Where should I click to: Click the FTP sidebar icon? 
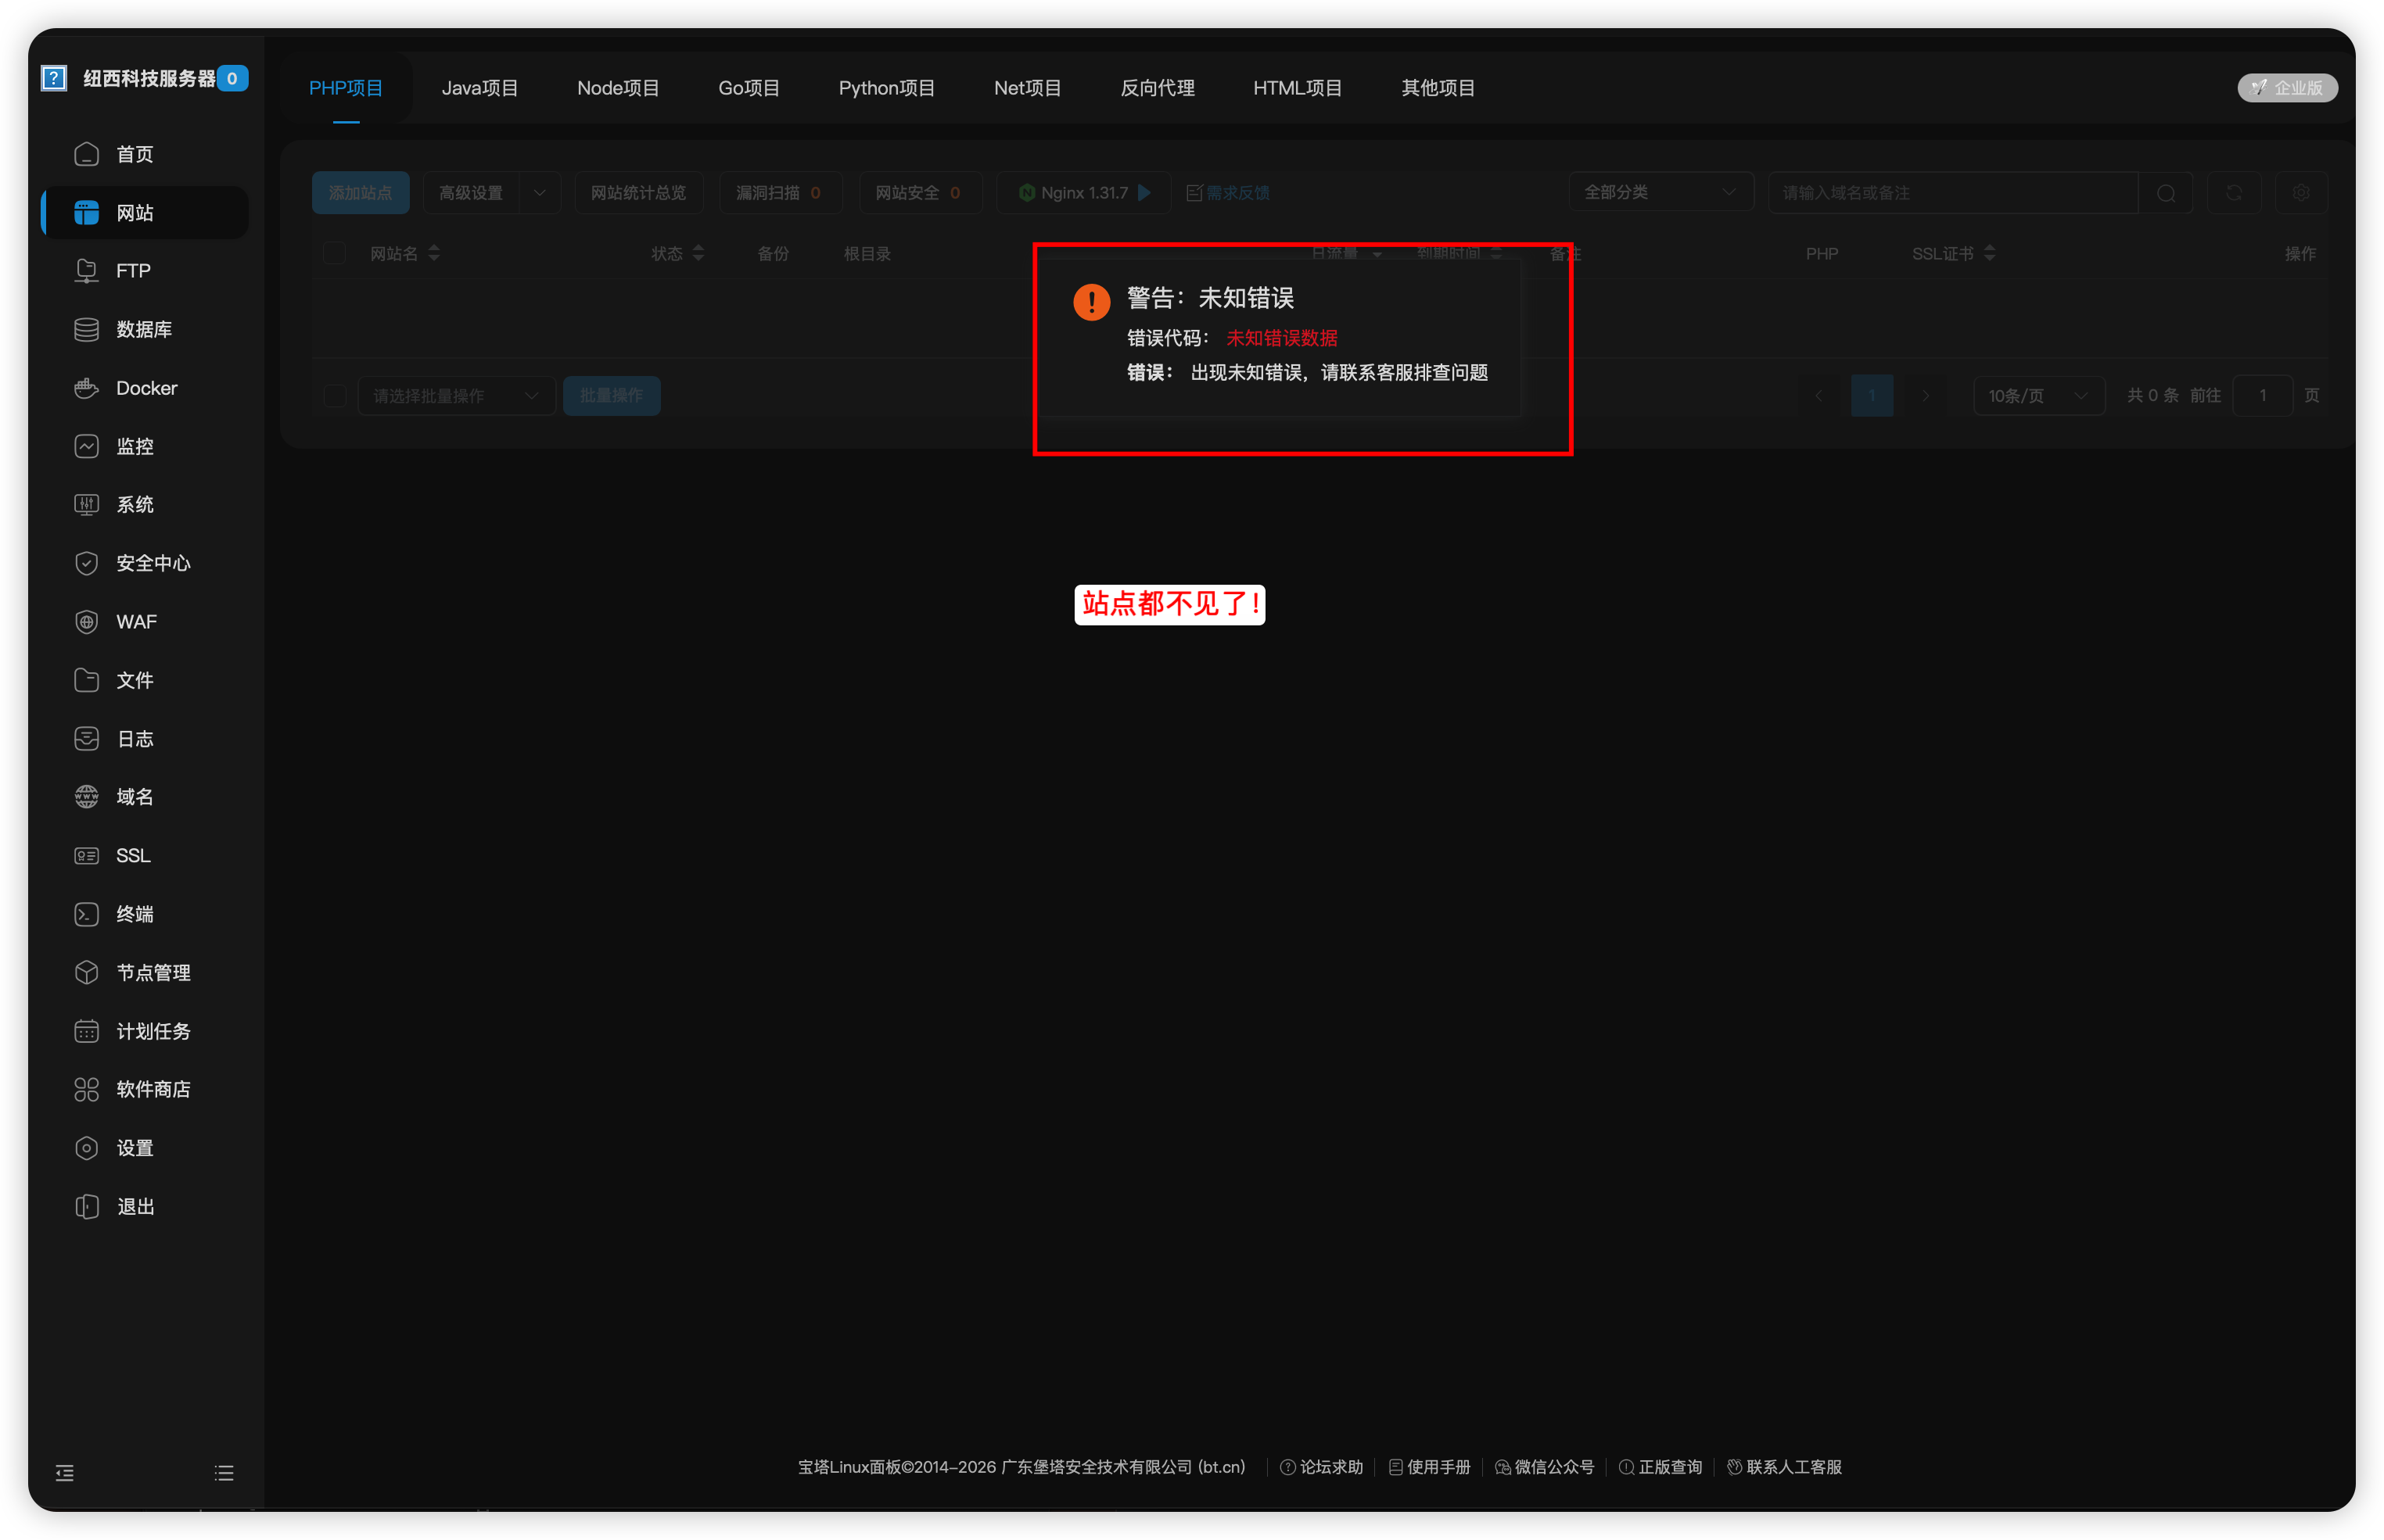[87, 271]
